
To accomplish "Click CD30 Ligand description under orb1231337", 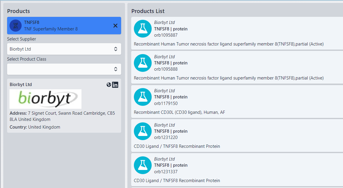I will 177,181.
